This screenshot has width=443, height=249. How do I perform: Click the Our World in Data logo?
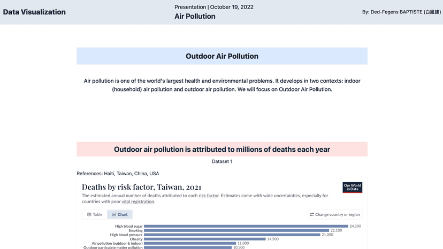click(352, 188)
